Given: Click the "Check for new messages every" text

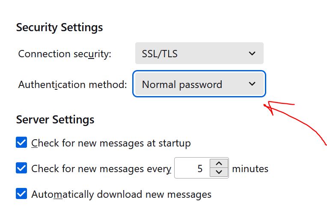Looking at the screenshot, I should pyautogui.click(x=101, y=169).
